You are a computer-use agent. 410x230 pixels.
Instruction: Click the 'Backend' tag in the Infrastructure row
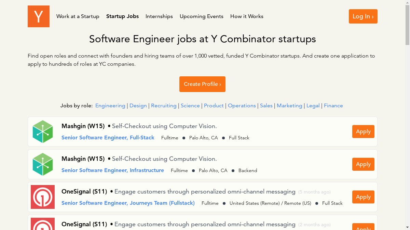pos(248,170)
